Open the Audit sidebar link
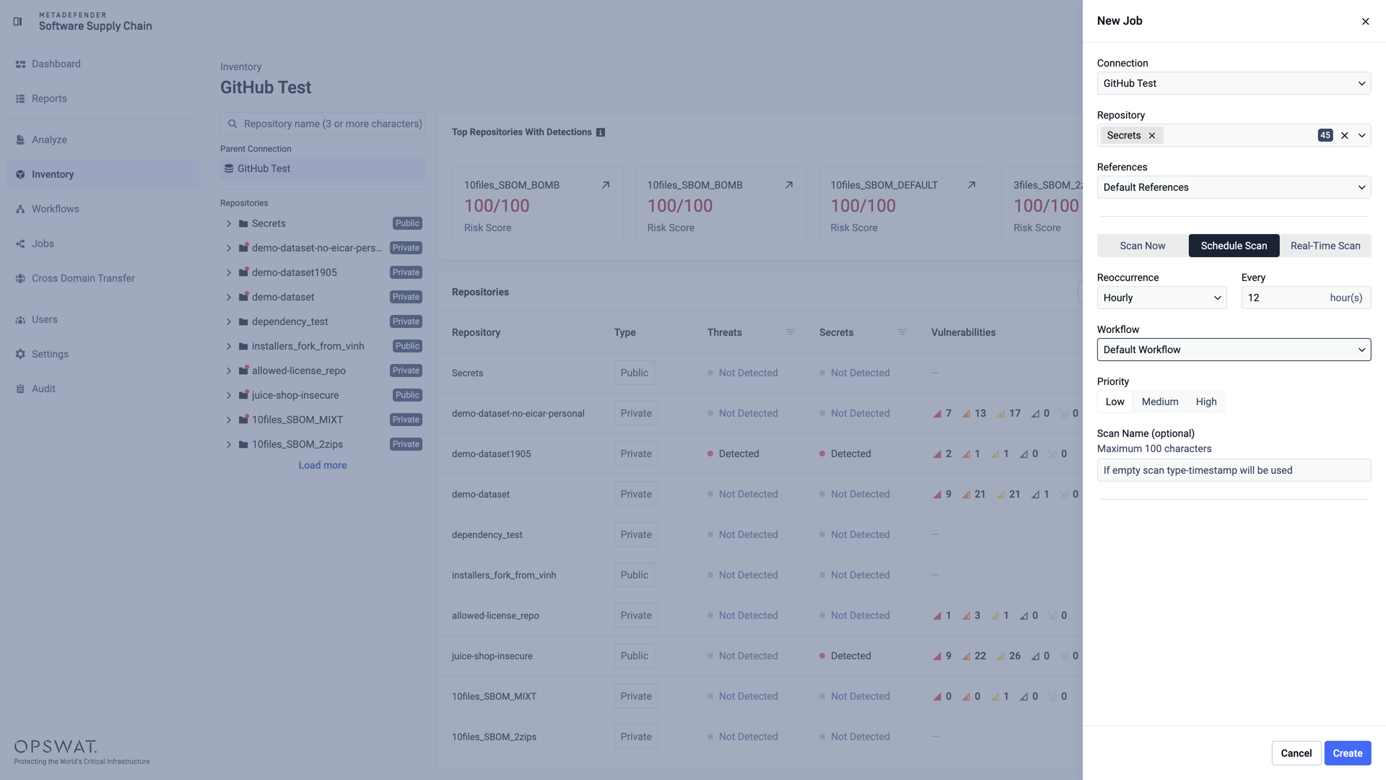 pyautogui.click(x=103, y=389)
